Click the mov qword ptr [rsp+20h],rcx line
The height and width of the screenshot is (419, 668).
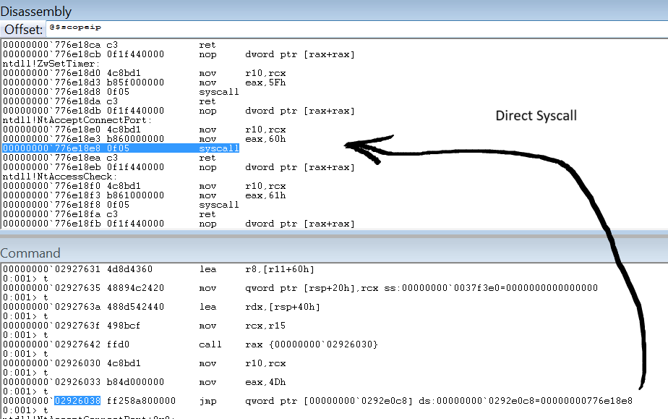point(300,288)
